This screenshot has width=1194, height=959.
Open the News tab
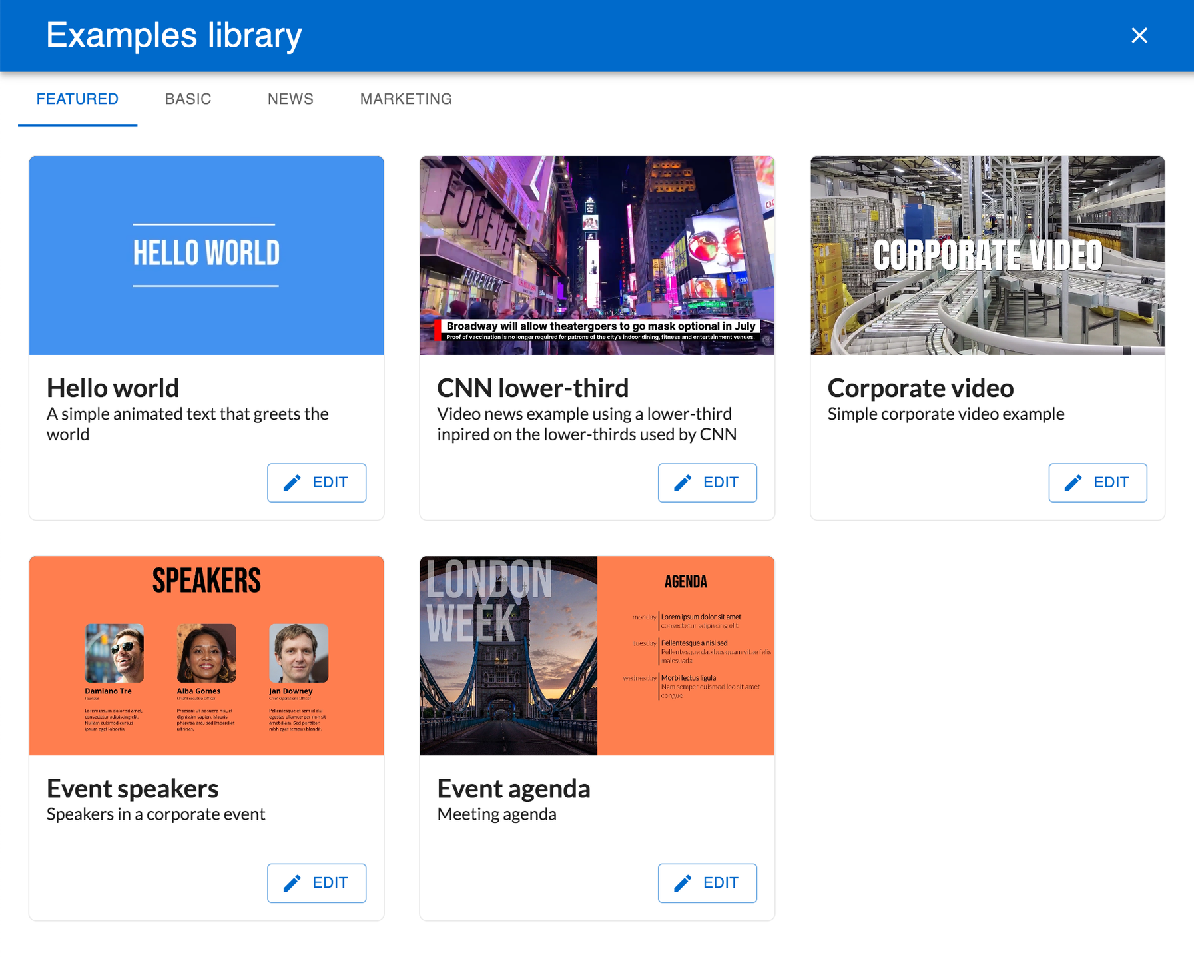pos(290,99)
